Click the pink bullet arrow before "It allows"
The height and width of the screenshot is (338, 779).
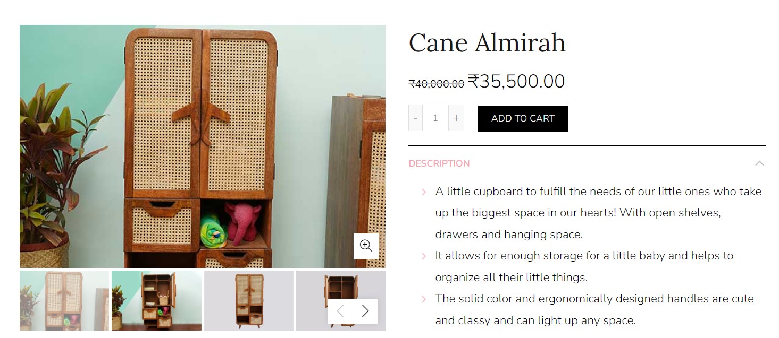pos(424,256)
